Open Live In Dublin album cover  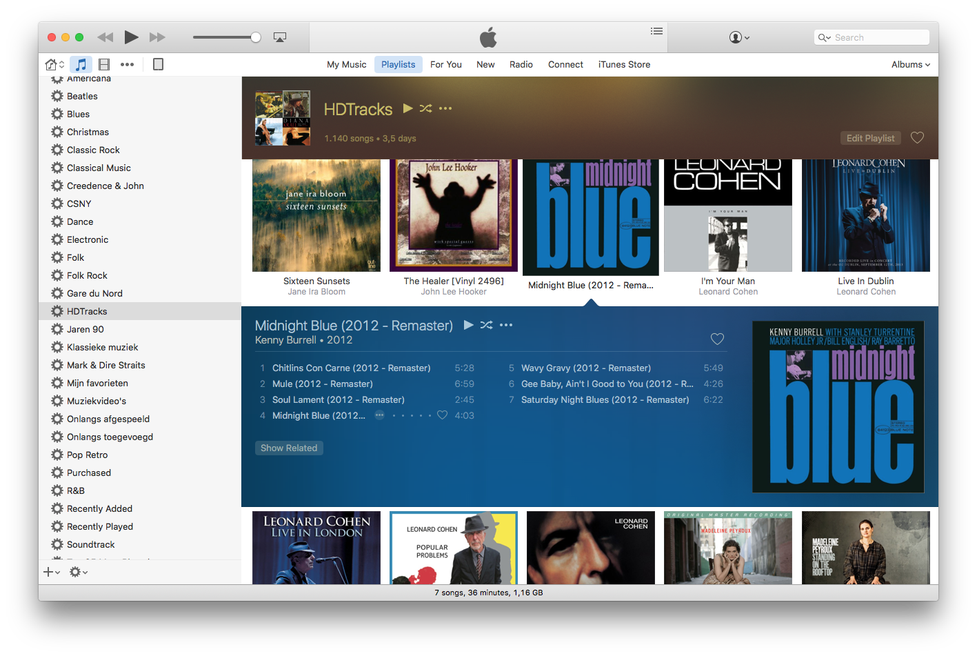[x=866, y=215]
